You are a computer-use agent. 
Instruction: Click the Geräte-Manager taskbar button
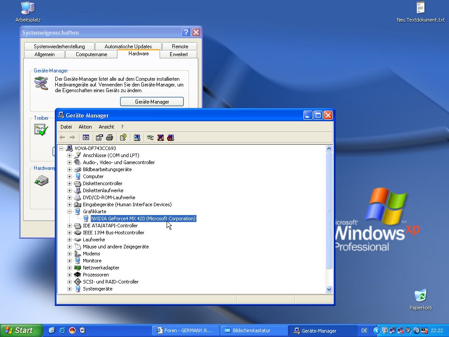[x=322, y=330]
